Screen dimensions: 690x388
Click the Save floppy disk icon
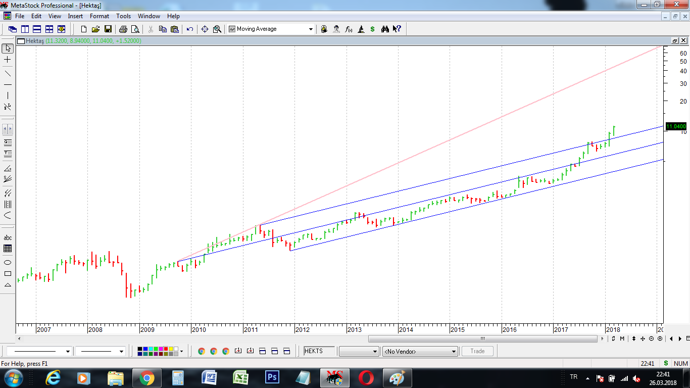108,29
